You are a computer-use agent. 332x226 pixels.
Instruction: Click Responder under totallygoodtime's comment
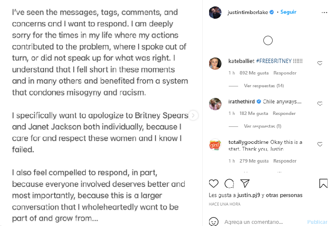pos(285,161)
